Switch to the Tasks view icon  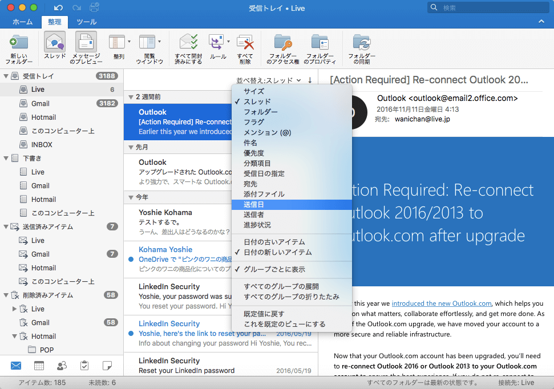[x=84, y=366]
